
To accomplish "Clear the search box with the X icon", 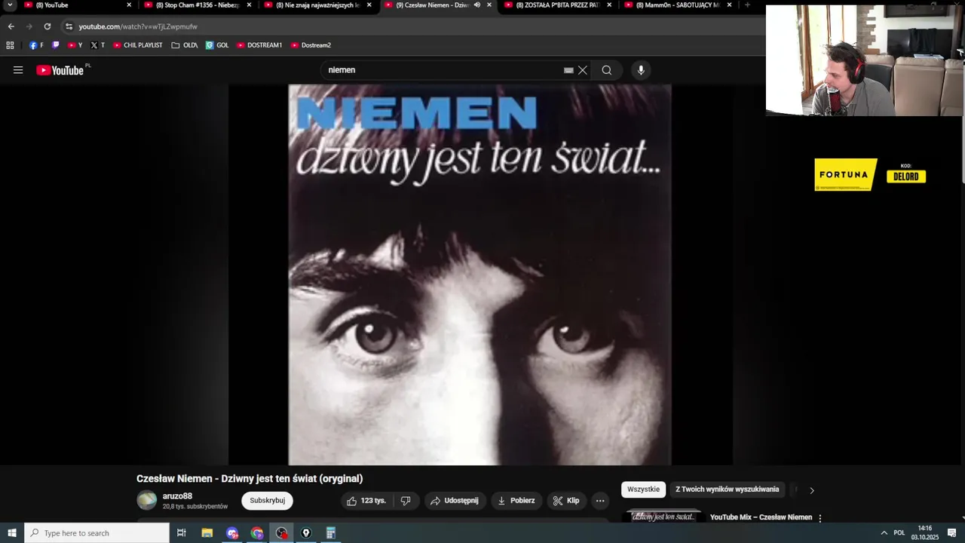I will [582, 70].
